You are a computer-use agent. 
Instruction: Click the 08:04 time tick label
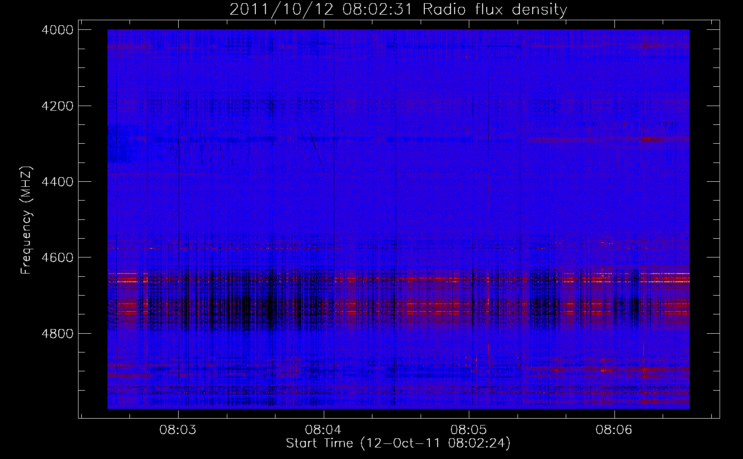click(323, 430)
